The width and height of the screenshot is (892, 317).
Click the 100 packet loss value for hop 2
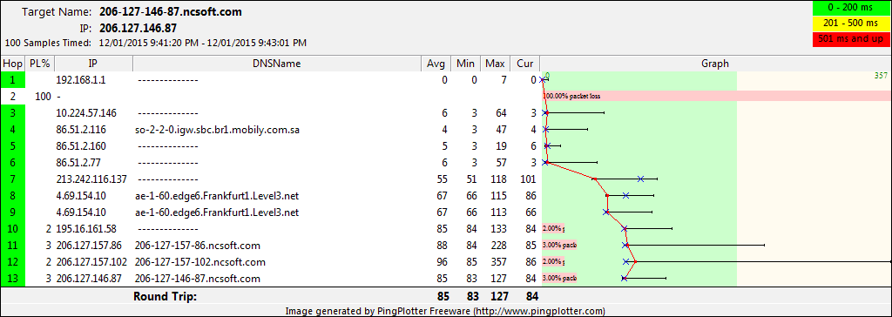[44, 97]
